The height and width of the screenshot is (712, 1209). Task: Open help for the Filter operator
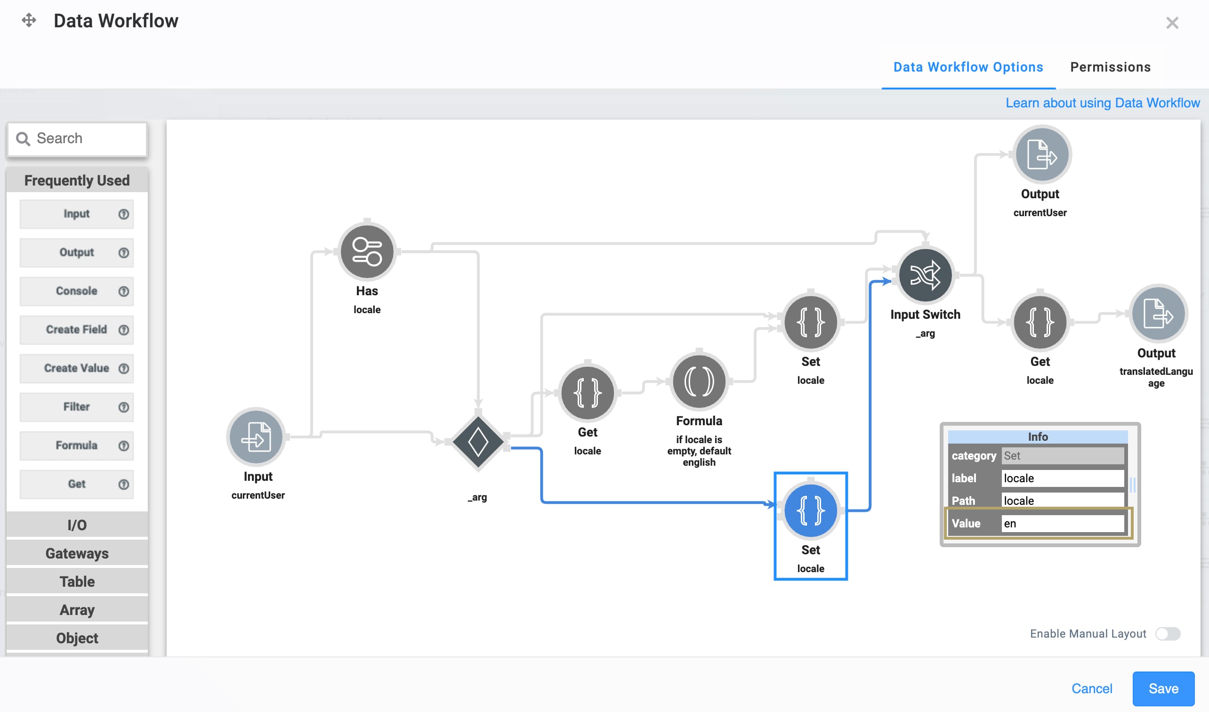[124, 407]
